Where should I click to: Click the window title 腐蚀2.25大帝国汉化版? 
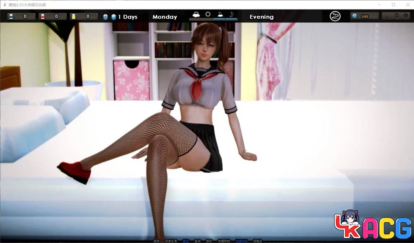tap(27, 5)
